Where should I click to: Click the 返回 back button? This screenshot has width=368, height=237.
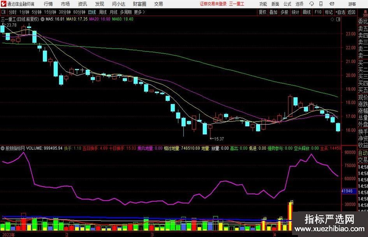[351, 12]
